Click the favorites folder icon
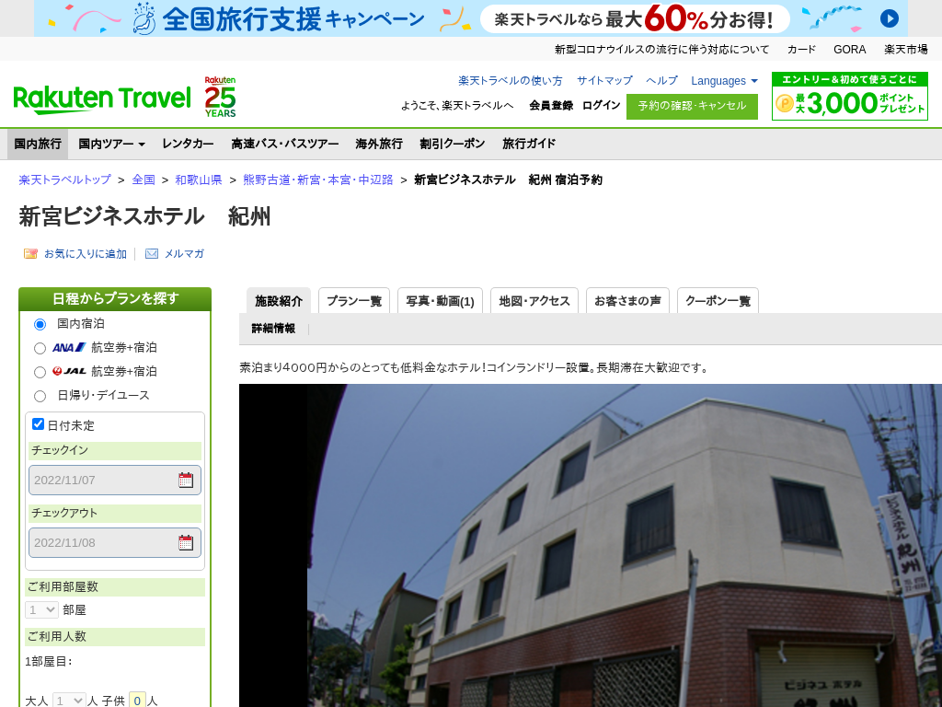The image size is (942, 707). click(30, 254)
